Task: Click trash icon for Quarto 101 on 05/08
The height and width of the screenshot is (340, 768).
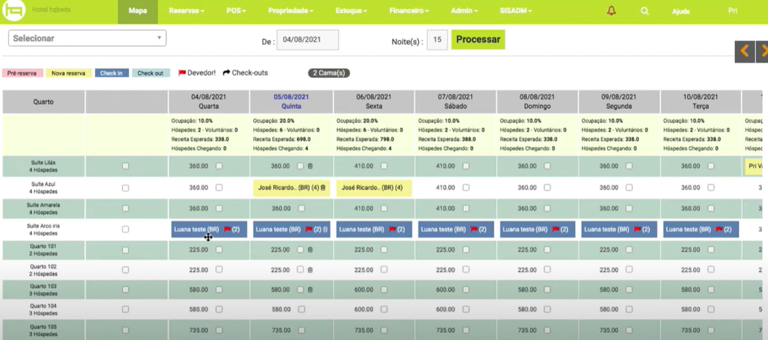Action: point(311,250)
